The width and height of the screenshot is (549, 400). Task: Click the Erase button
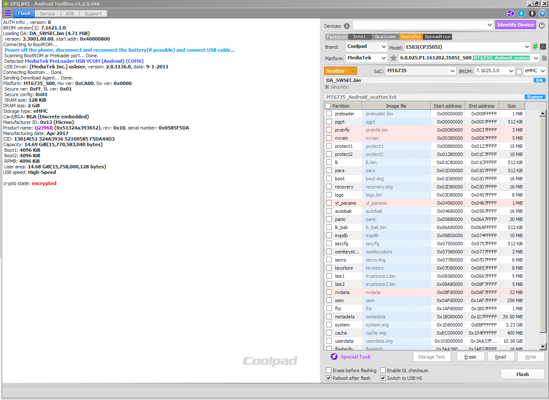tap(470, 357)
